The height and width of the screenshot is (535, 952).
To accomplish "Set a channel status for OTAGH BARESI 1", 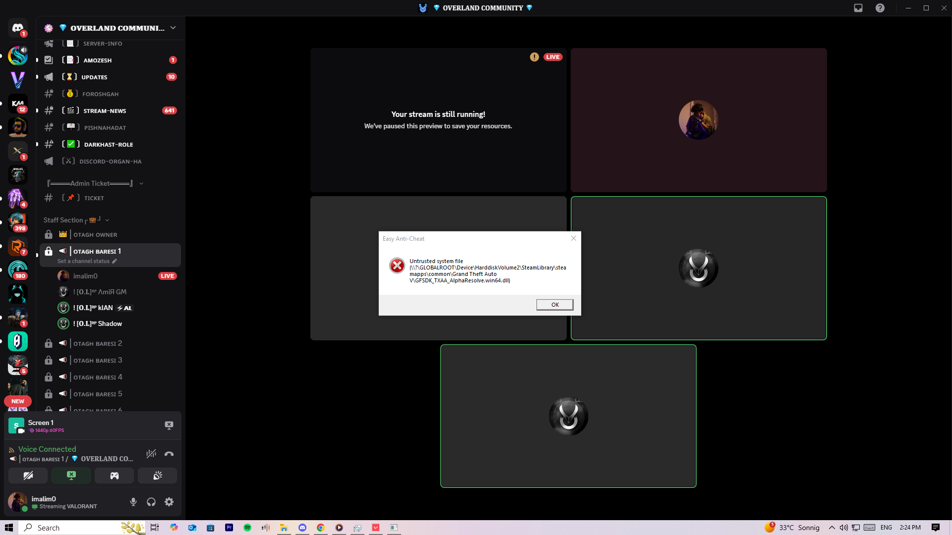I will (87, 261).
